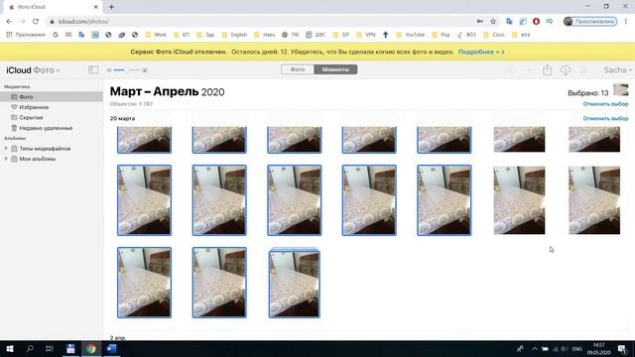Switch view to Фото segment
Viewport: 635px width, 357px height.
click(x=298, y=69)
